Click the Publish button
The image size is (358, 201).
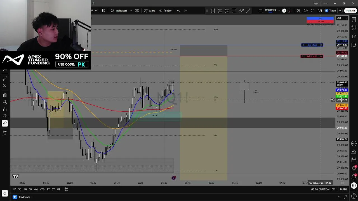(350, 11)
